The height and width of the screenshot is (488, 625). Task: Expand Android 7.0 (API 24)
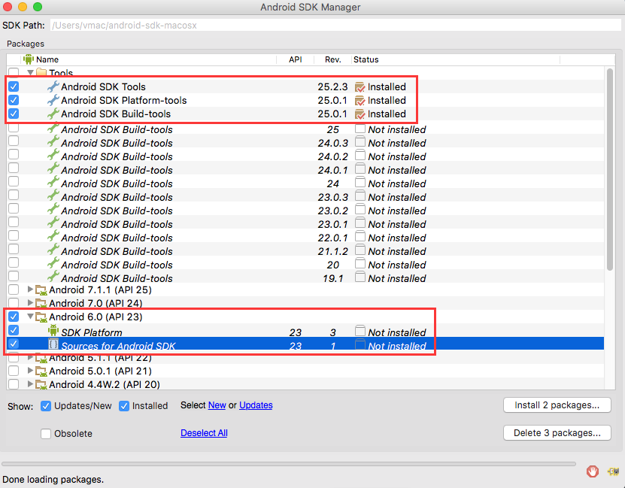[x=30, y=303]
